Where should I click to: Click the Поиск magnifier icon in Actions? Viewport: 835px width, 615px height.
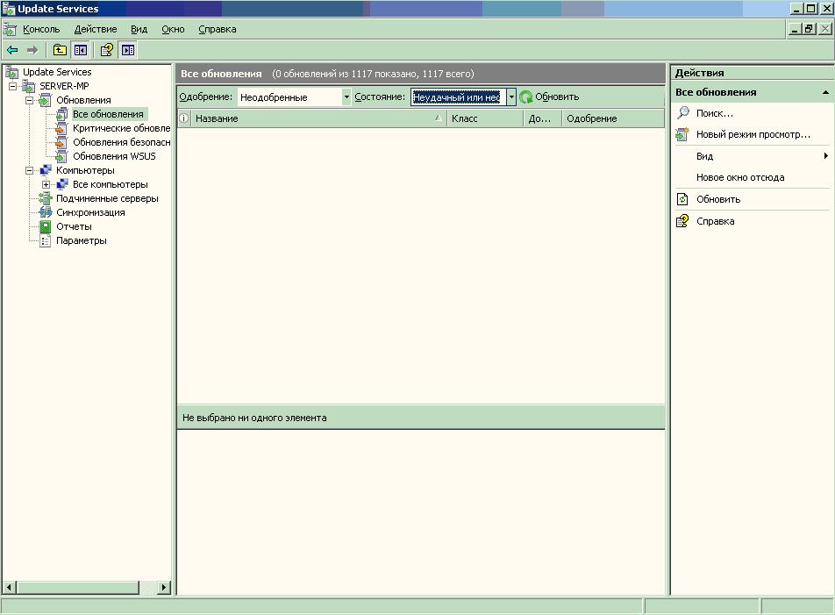682,113
